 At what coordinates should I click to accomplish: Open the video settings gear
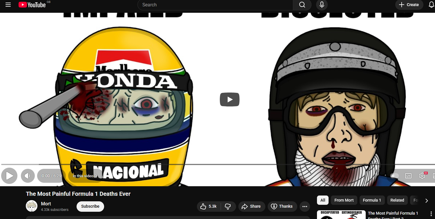click(x=422, y=176)
